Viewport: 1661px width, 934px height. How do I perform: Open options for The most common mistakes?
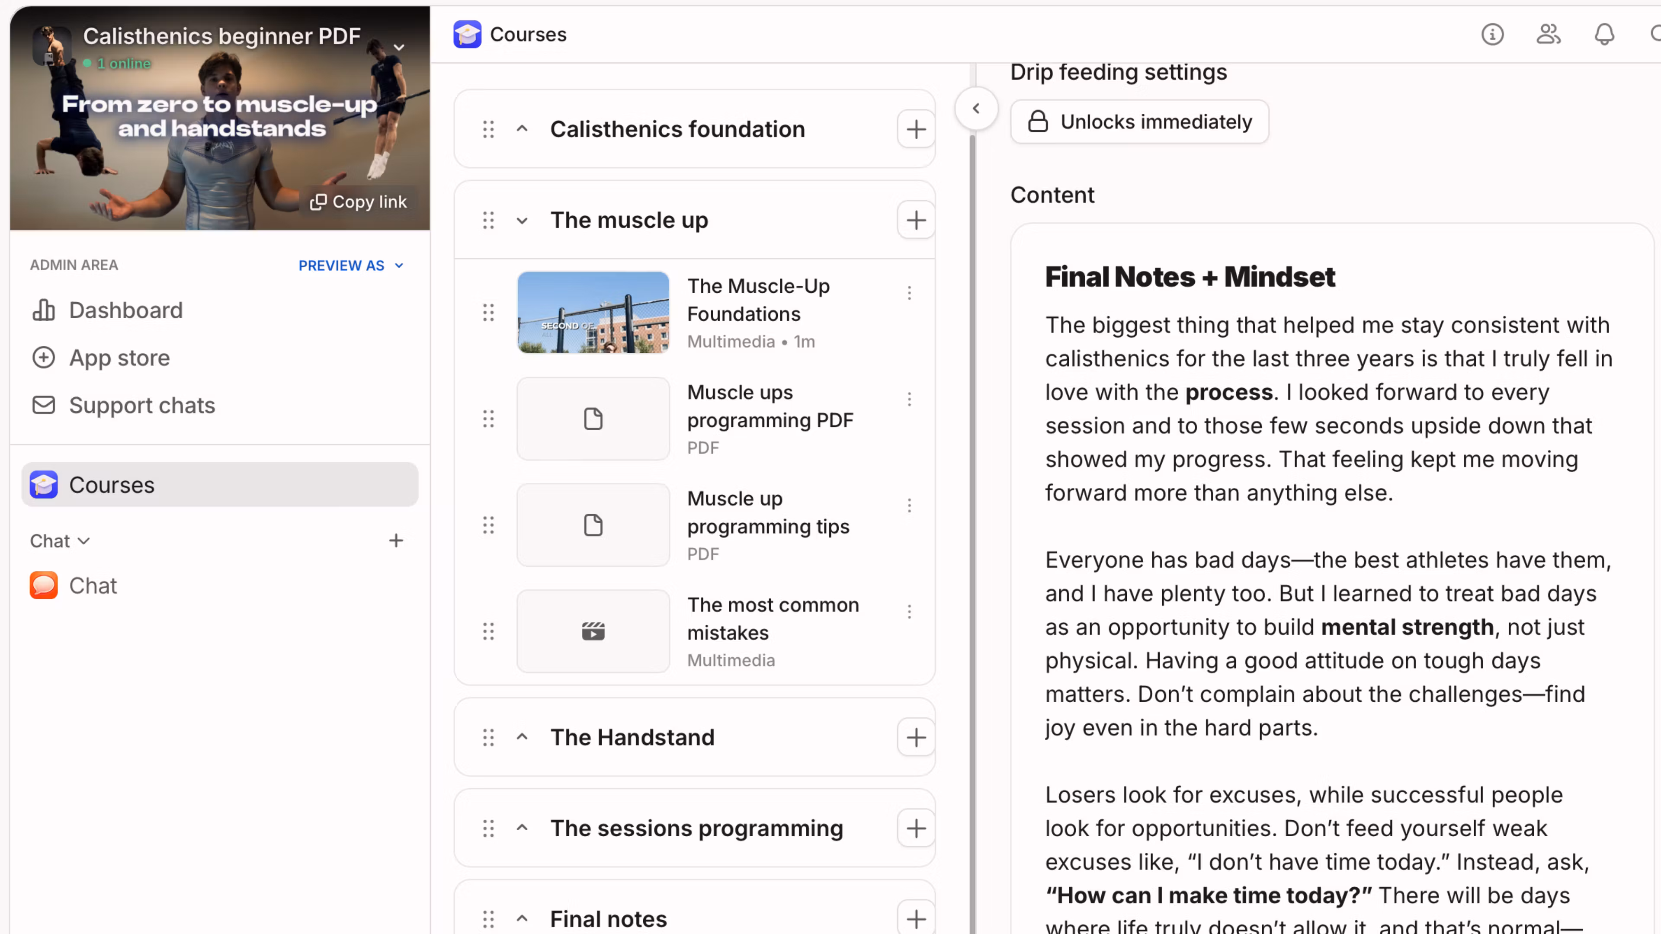pyautogui.click(x=909, y=612)
